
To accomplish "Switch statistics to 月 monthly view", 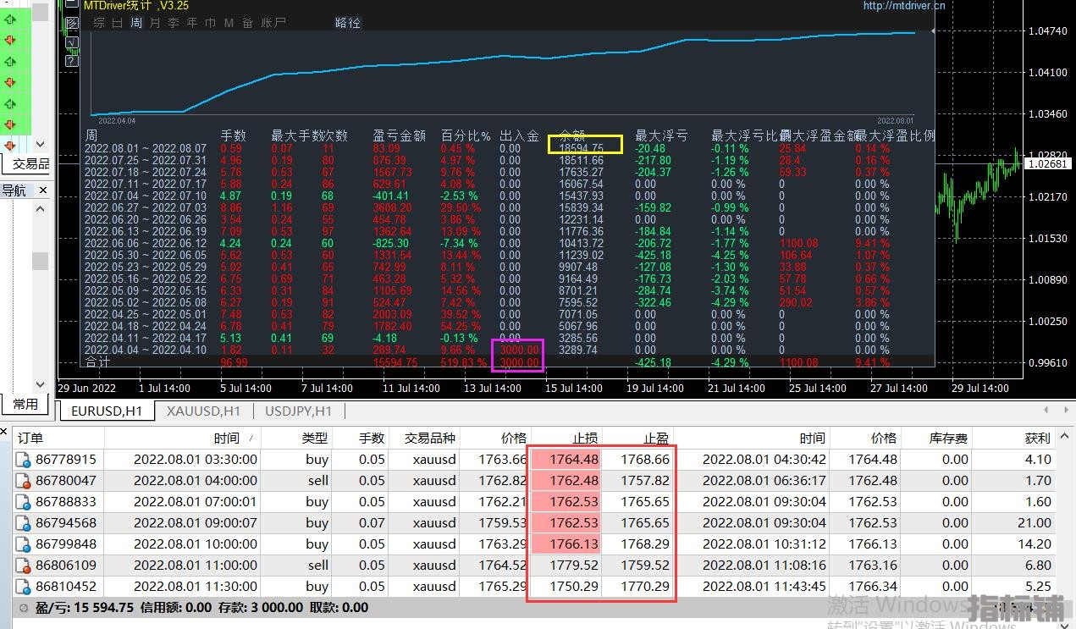I will pyautogui.click(x=155, y=23).
